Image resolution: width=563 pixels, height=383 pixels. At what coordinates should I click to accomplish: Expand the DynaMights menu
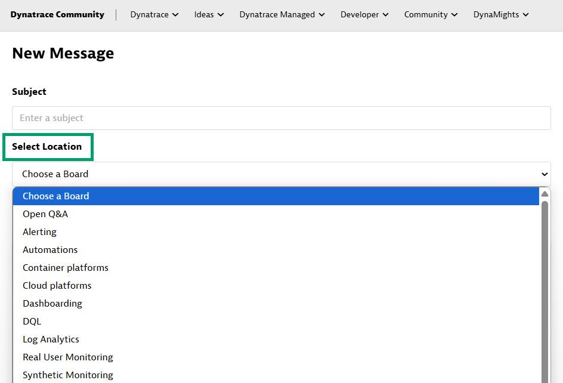pos(501,15)
